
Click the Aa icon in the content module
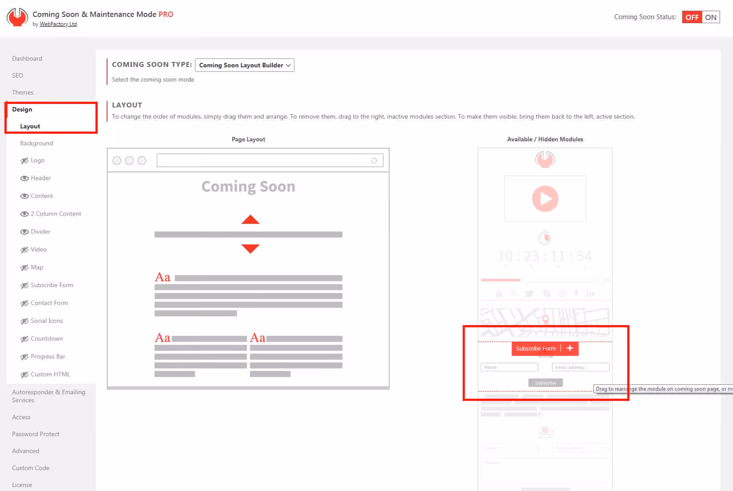(x=162, y=277)
